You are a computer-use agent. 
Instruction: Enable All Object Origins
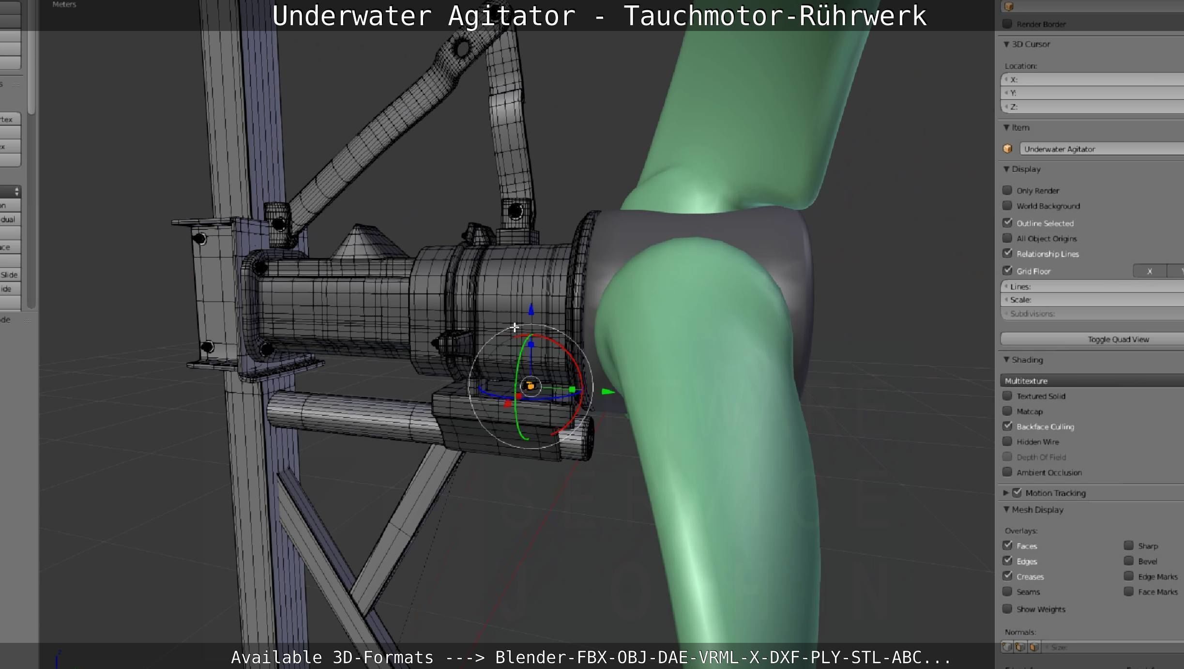pos(1007,238)
